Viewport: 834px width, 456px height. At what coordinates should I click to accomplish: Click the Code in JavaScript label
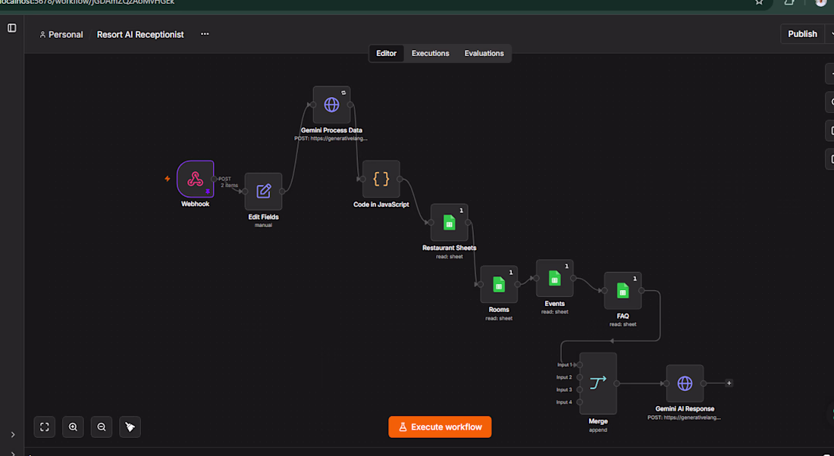coord(381,205)
